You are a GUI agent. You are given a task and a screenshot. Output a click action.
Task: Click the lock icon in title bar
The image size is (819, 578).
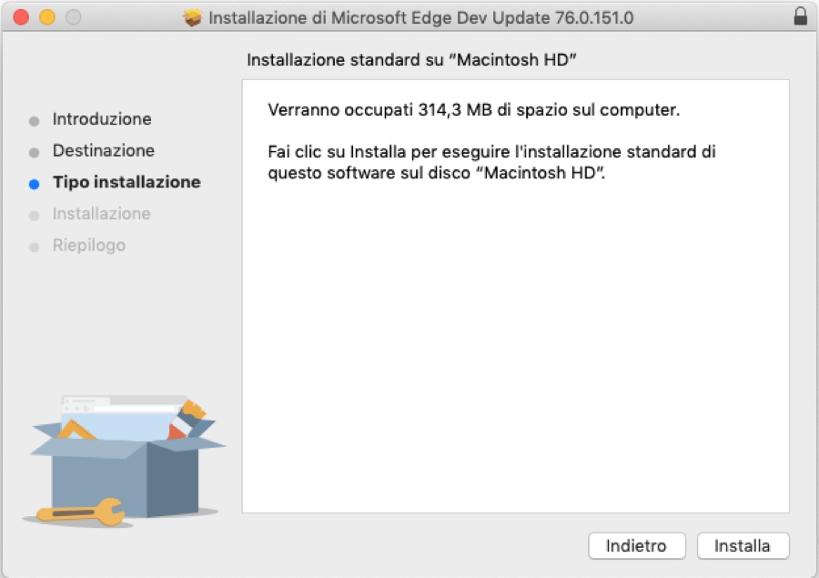(x=800, y=17)
